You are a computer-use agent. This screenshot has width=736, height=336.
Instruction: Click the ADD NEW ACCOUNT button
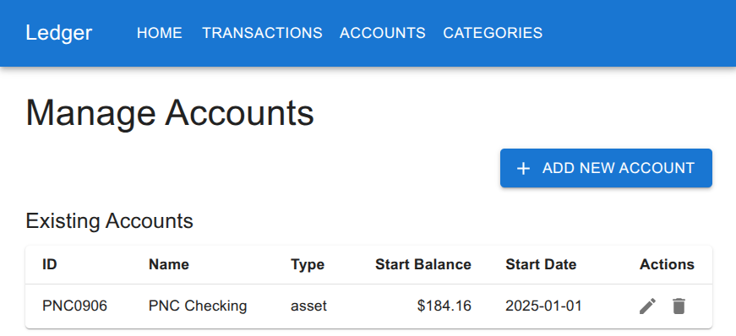tap(606, 168)
